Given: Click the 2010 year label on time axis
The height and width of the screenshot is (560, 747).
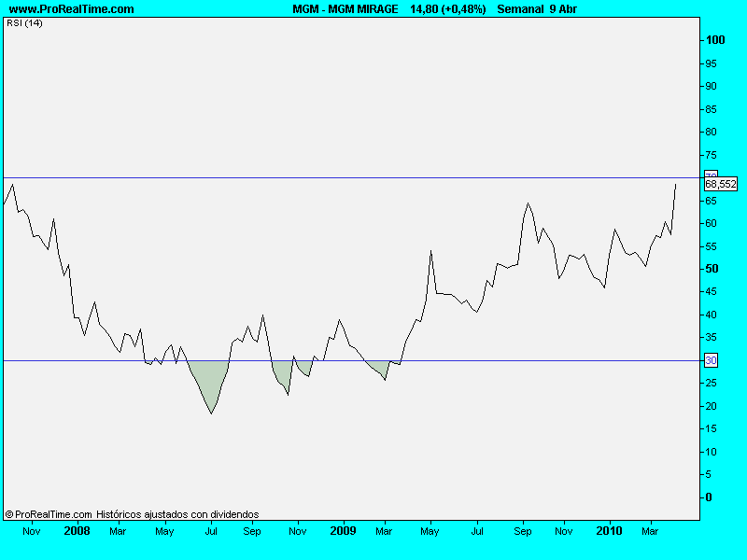Looking at the screenshot, I should click(610, 531).
